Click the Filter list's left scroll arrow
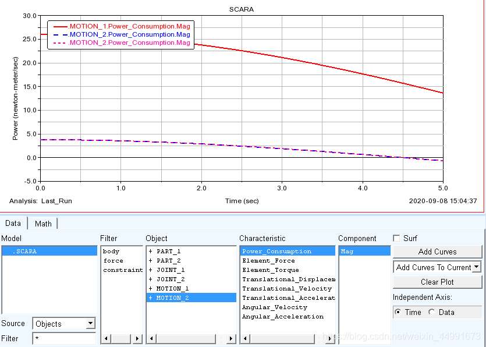Image resolution: width=486 pixels, height=347 pixels. (105, 338)
